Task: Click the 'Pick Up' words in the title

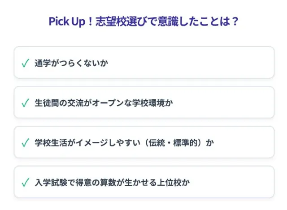Action: (x=67, y=21)
